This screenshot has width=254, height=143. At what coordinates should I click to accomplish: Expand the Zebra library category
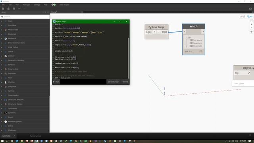tap(2, 126)
